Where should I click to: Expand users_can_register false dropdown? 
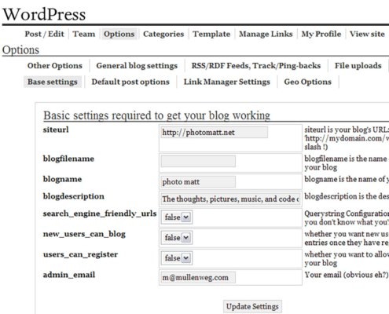(x=177, y=258)
